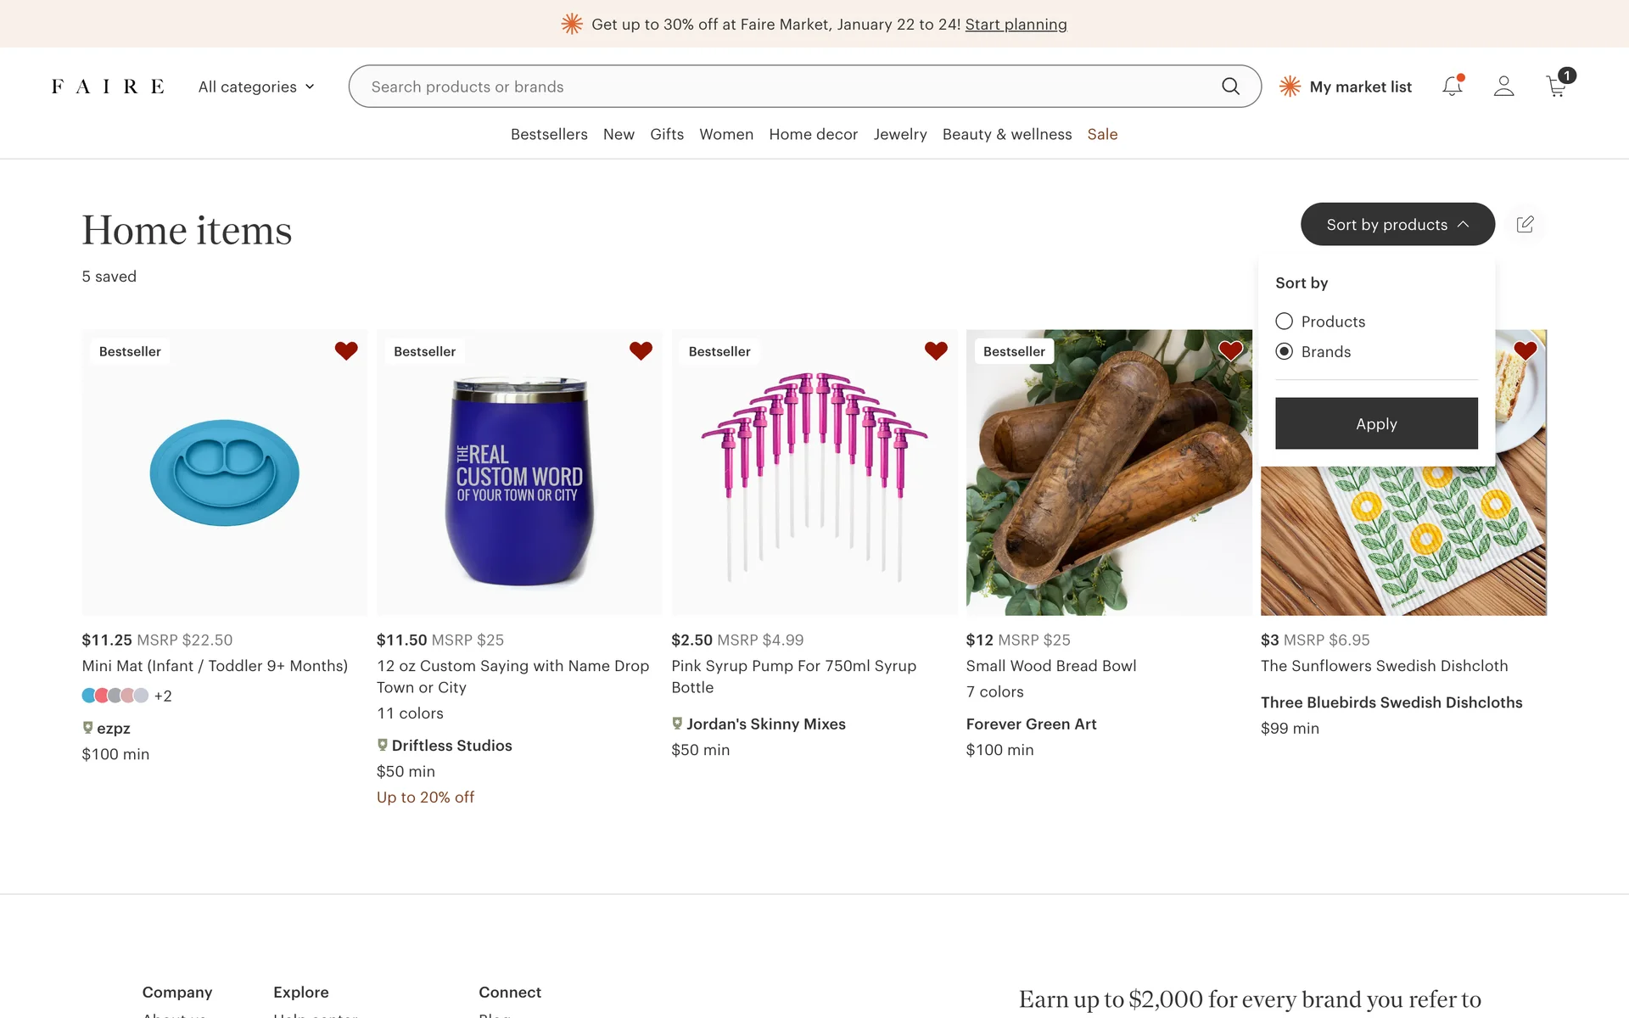The height and width of the screenshot is (1018, 1629).
Task: Focus the Search products or brands field
Action: (x=789, y=87)
